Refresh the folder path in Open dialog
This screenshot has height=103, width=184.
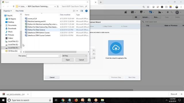coord(58,6)
